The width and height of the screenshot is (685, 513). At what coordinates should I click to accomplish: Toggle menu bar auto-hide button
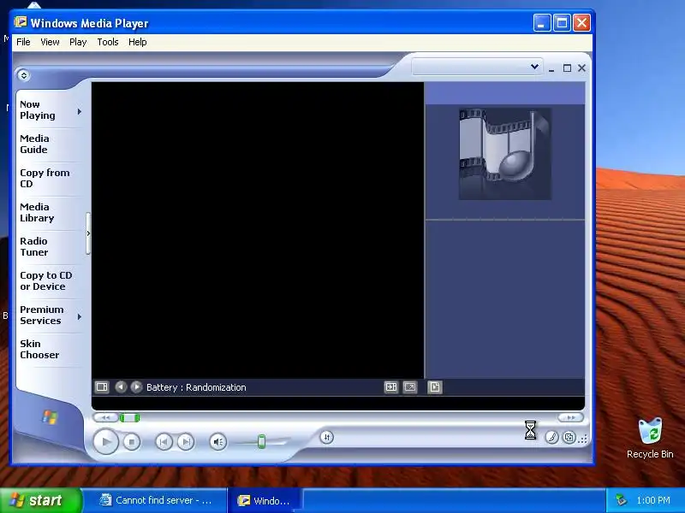(24, 75)
